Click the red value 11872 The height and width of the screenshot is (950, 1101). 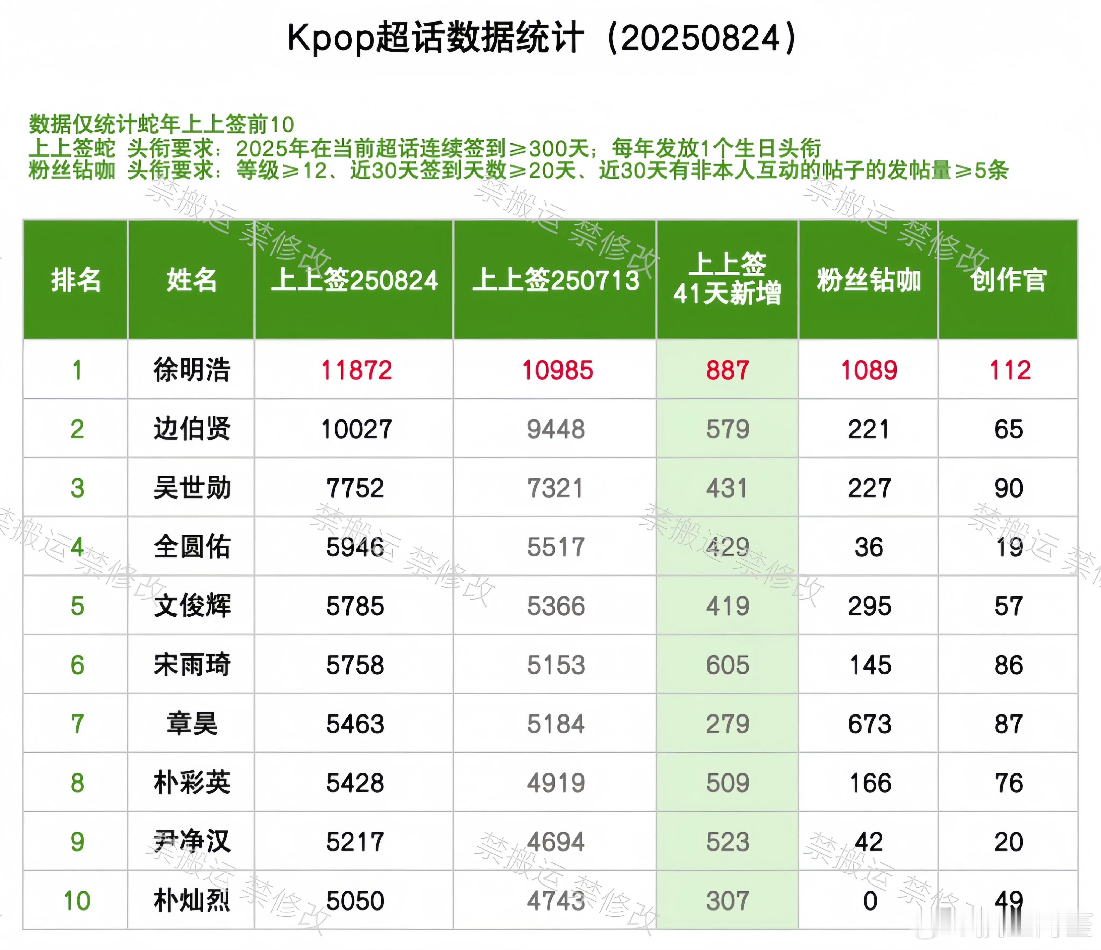pos(356,370)
